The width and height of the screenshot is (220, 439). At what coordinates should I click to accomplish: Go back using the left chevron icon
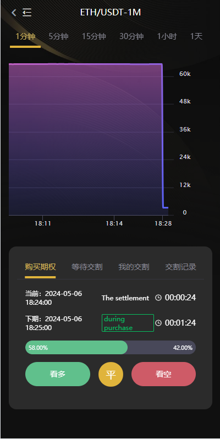[14, 12]
